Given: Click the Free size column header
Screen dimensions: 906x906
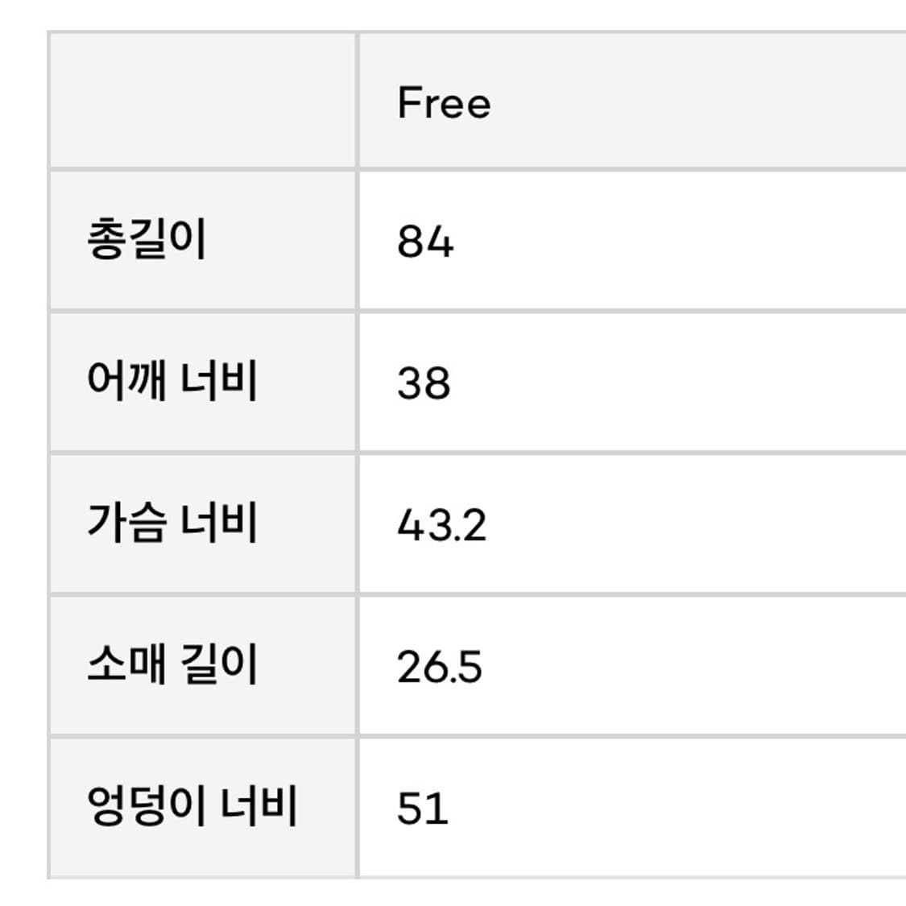Looking at the screenshot, I should (x=444, y=103).
